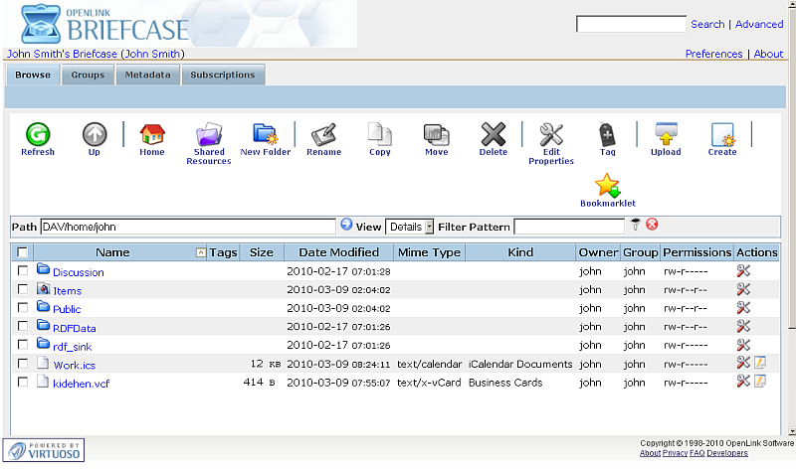
Task: Toggle the select-all checkbox in header
Action: [23, 253]
